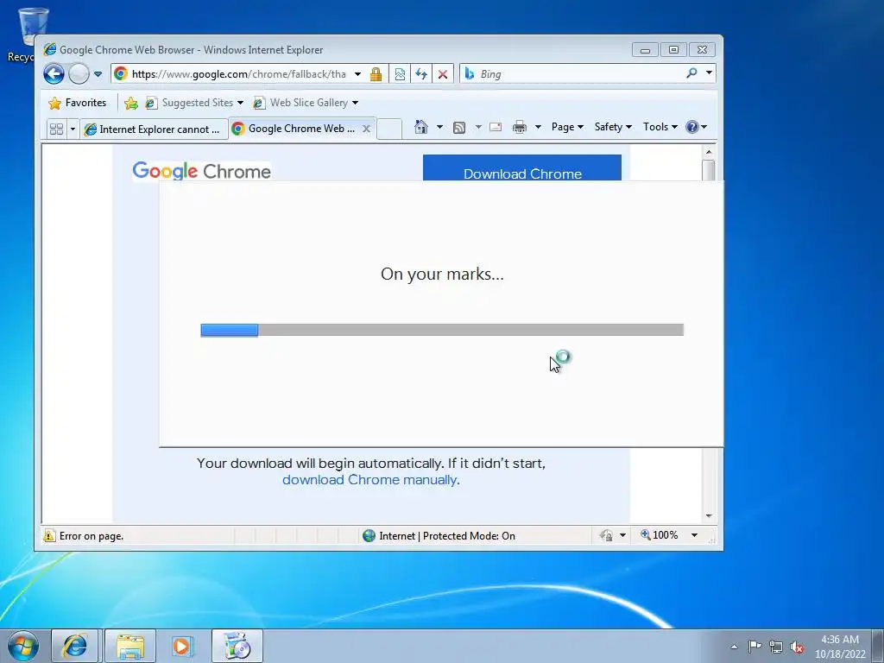The image size is (884, 663).
Task: Click the Quick Tabs grid icon
Action: pyautogui.click(x=56, y=129)
